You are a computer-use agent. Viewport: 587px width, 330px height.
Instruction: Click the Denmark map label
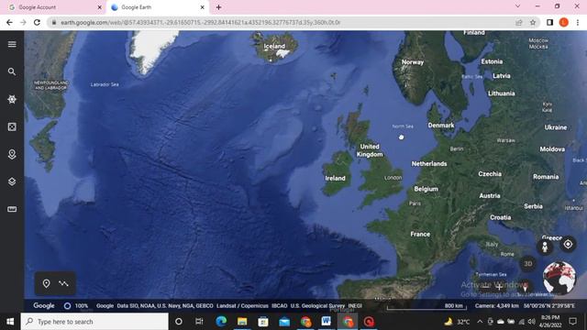click(x=441, y=126)
